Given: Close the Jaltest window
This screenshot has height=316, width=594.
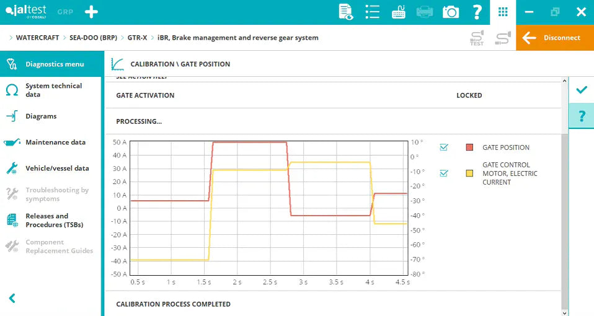Looking at the screenshot, I should [581, 12].
